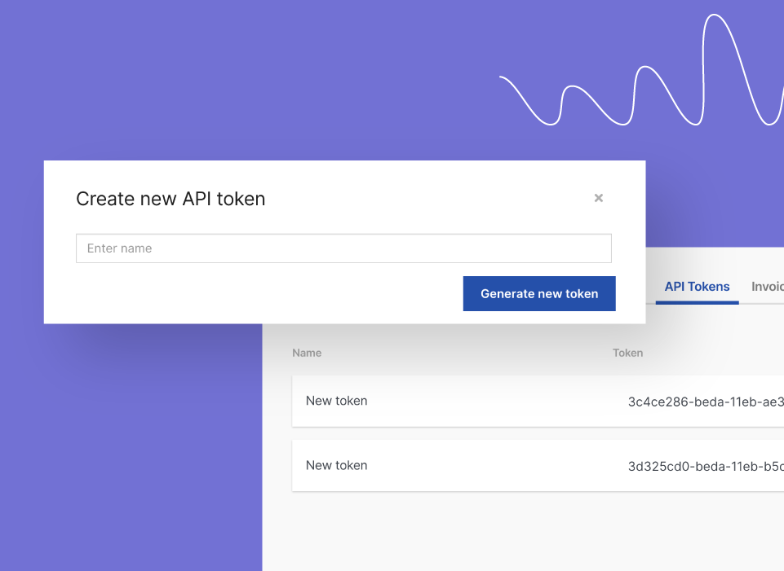The height and width of the screenshot is (571, 784).
Task: Click token value starting with 3d325cd0
Action: click(x=706, y=466)
